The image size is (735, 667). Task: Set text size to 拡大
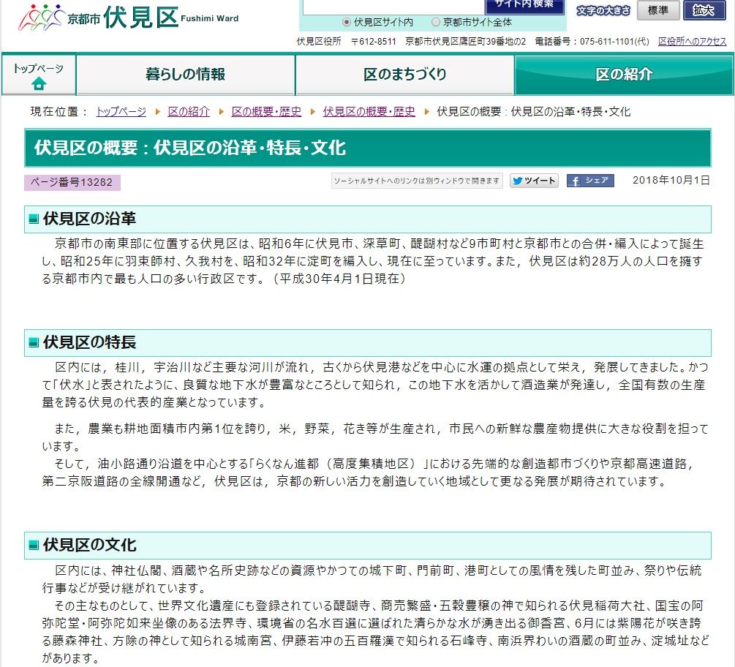coord(704,10)
